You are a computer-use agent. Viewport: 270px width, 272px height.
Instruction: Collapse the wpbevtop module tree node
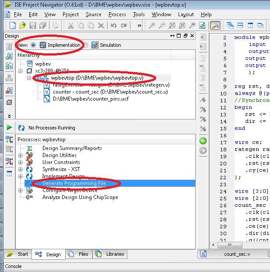tap(29, 78)
